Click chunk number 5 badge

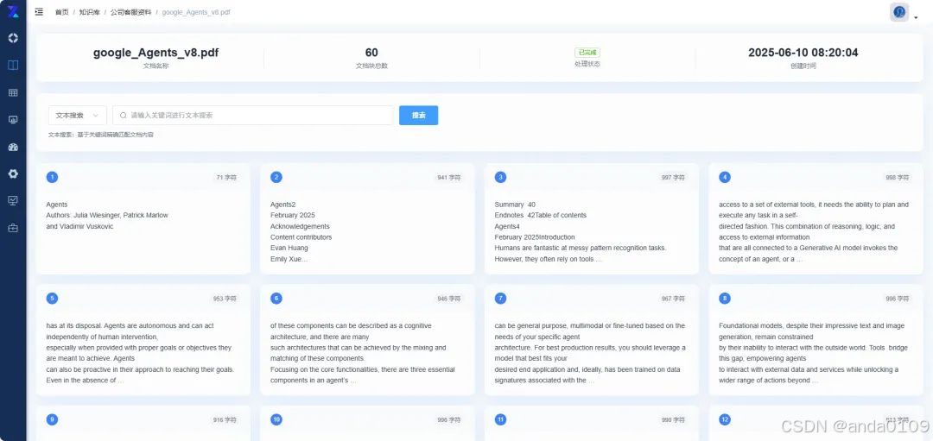[x=53, y=299]
